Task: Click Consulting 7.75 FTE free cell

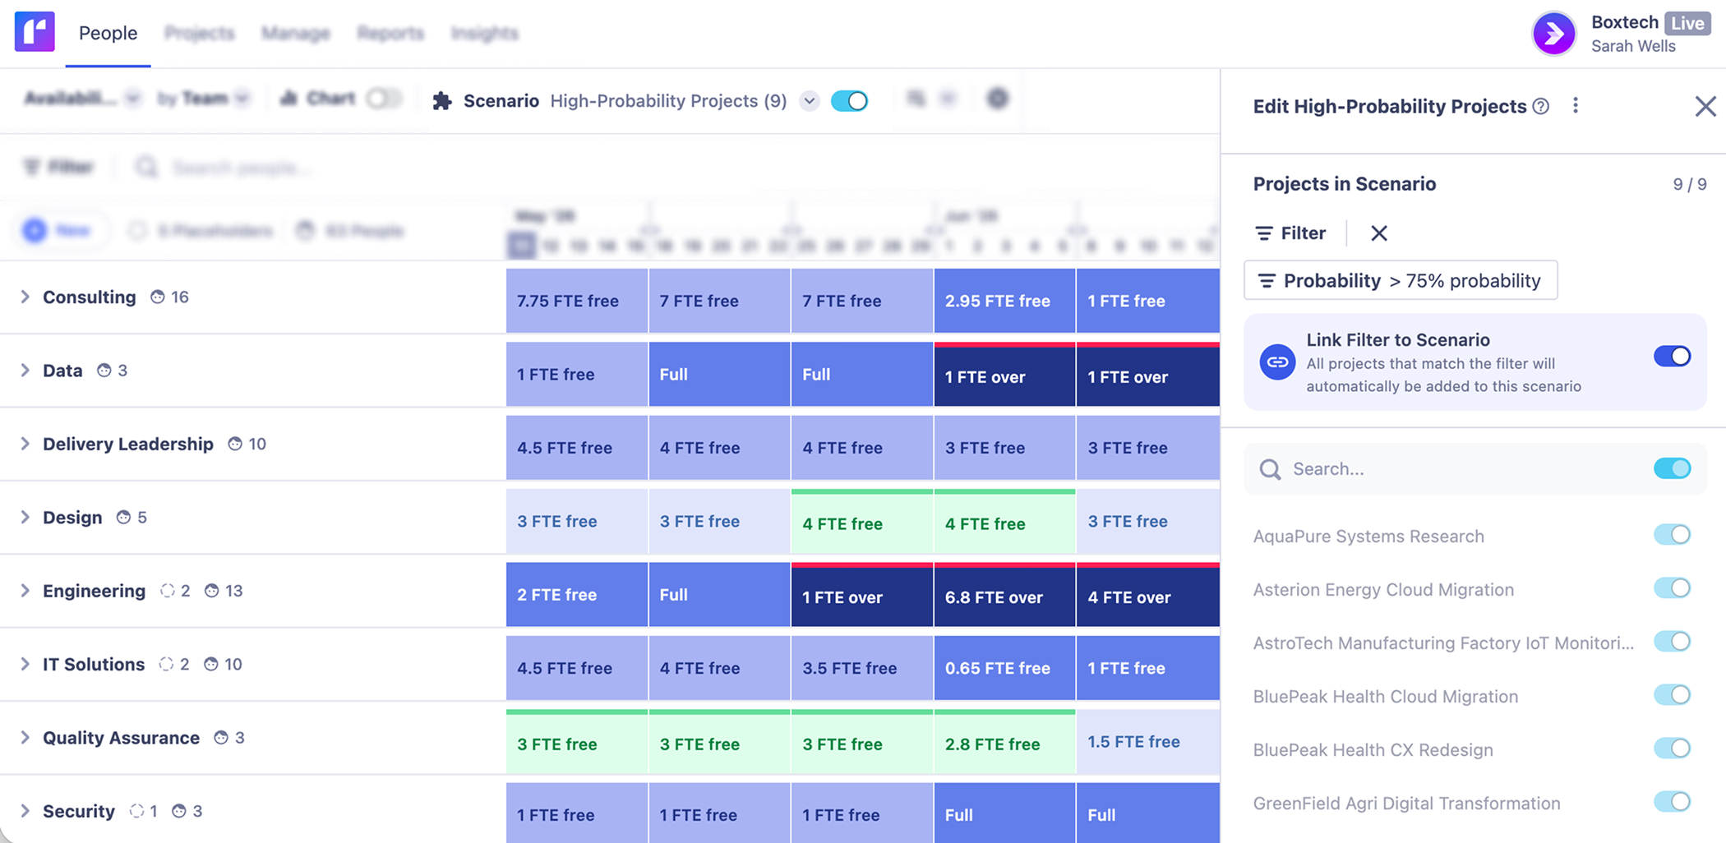Action: [577, 301]
